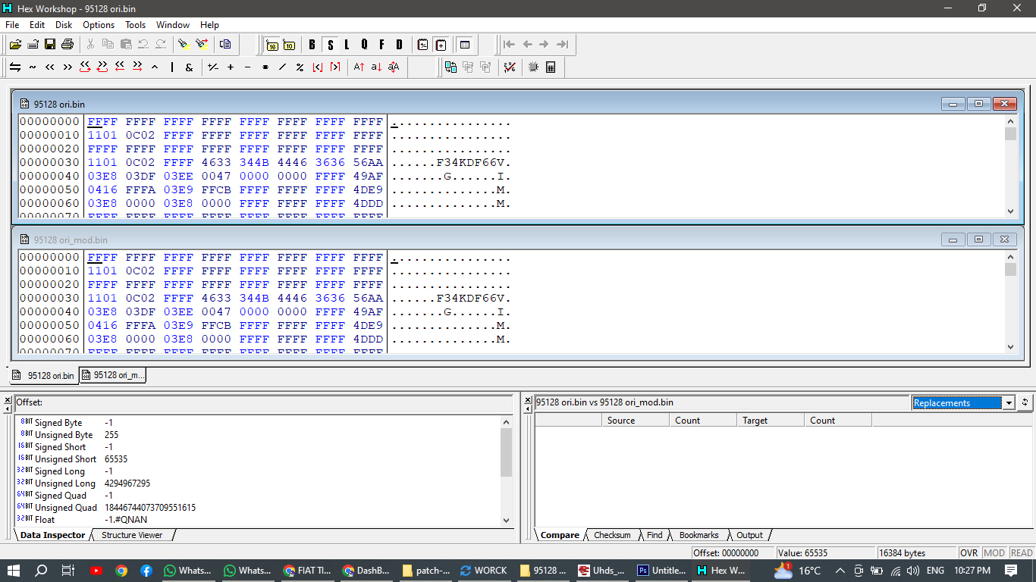Image resolution: width=1036 pixels, height=582 pixels.
Task: Toggle the OVR insert mode indicator
Action: 969,552
